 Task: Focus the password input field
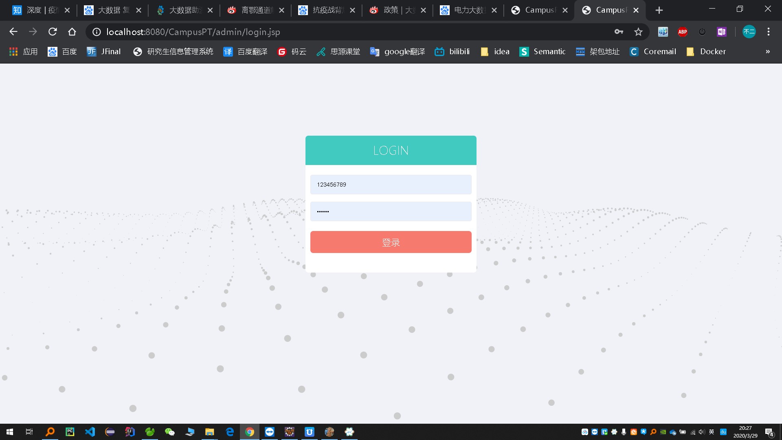[x=391, y=211]
